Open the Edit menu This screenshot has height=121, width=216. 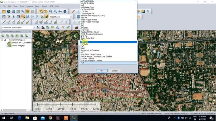(x=9, y=6)
